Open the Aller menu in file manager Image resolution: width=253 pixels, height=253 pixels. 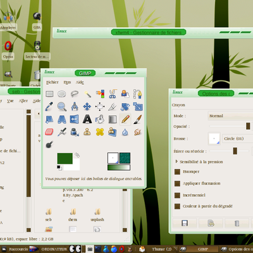coord(23,101)
